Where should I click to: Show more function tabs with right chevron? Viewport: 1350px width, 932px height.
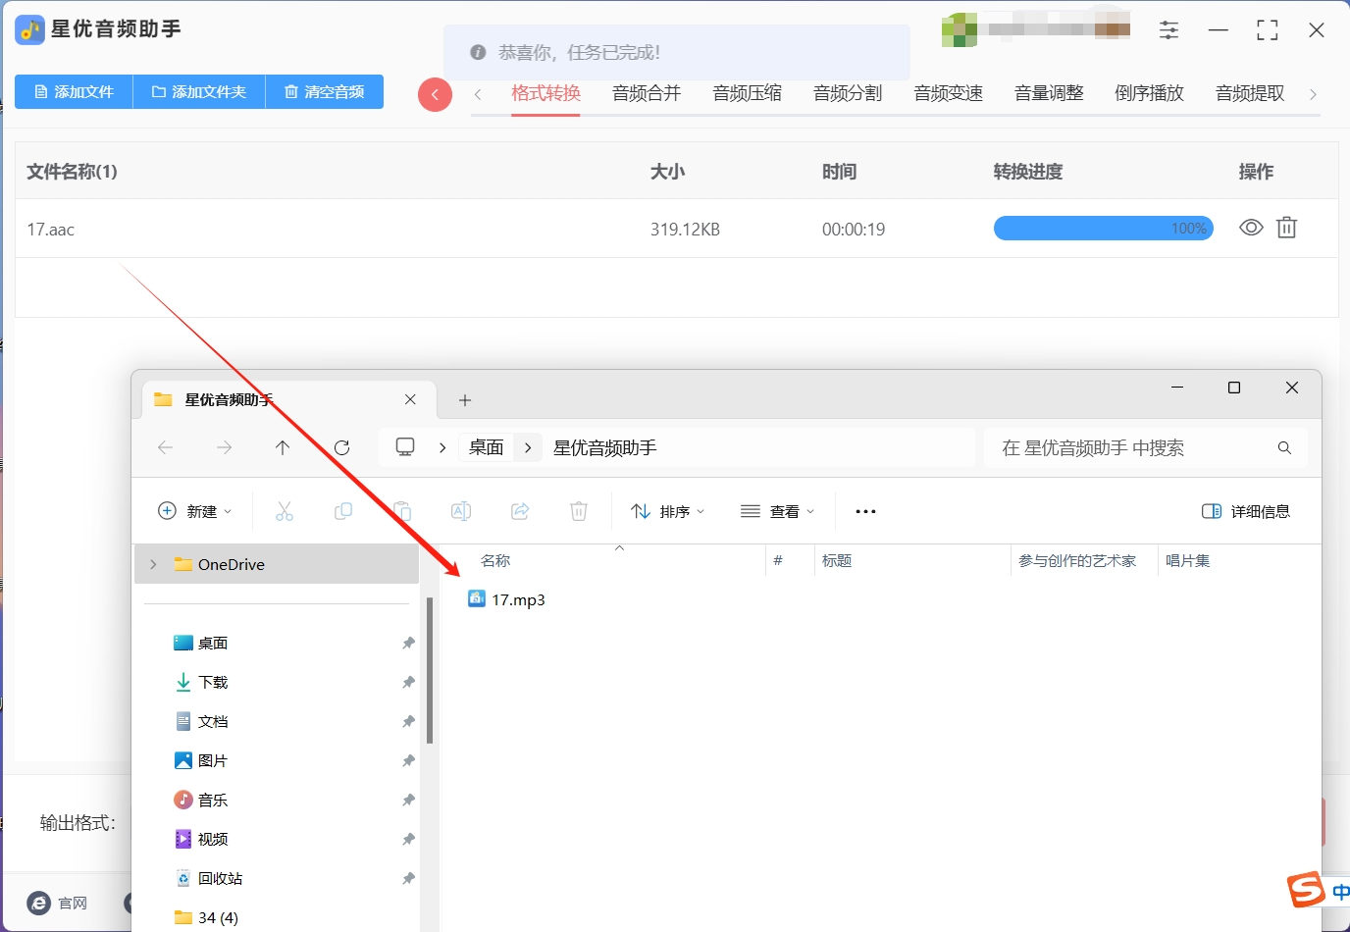click(x=1313, y=94)
